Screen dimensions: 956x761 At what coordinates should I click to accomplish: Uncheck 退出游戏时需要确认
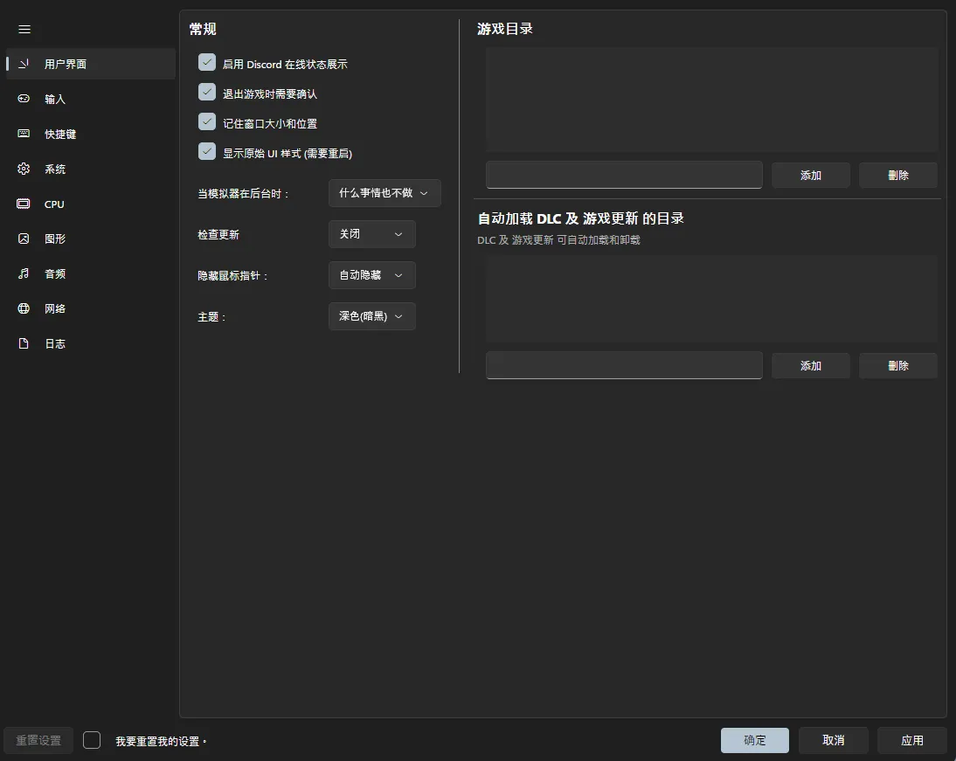tap(207, 92)
